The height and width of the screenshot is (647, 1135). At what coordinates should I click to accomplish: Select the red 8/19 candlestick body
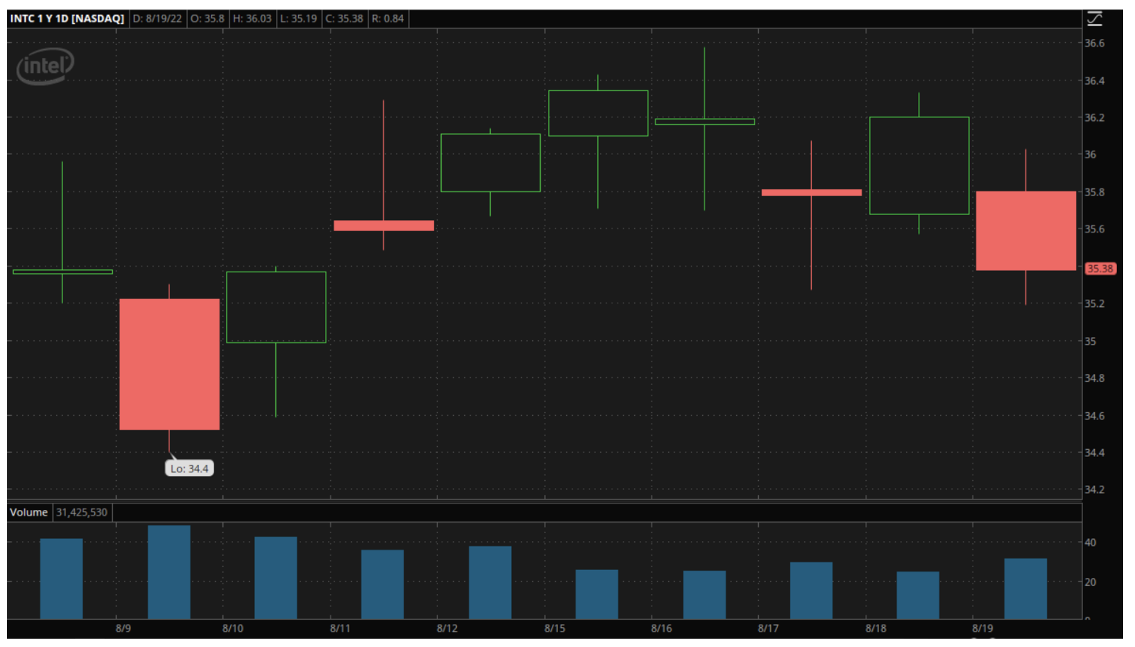(x=1026, y=231)
